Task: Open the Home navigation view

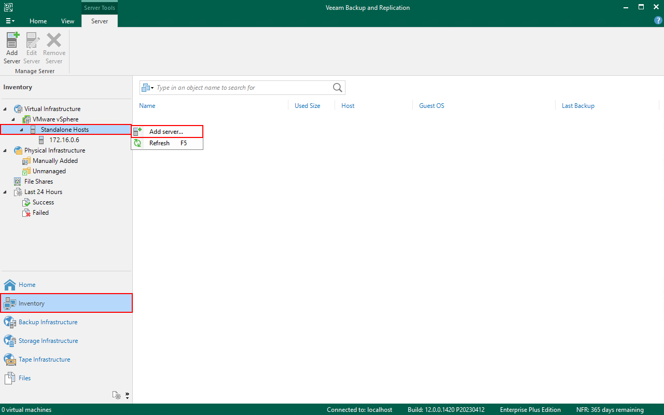Action: (66, 285)
